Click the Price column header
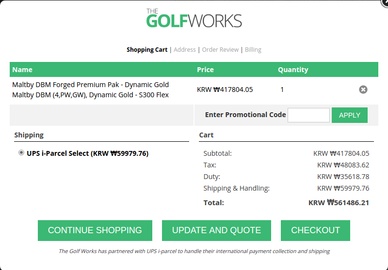This screenshot has width=388, height=270. [x=205, y=70]
